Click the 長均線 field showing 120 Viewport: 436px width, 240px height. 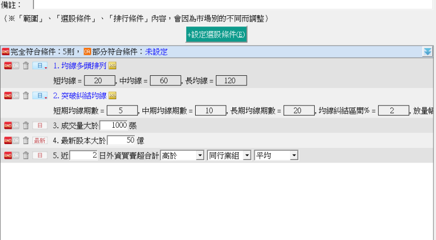point(231,81)
